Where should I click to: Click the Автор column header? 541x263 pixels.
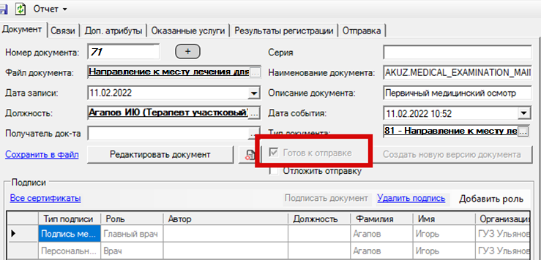pyautogui.click(x=225, y=219)
